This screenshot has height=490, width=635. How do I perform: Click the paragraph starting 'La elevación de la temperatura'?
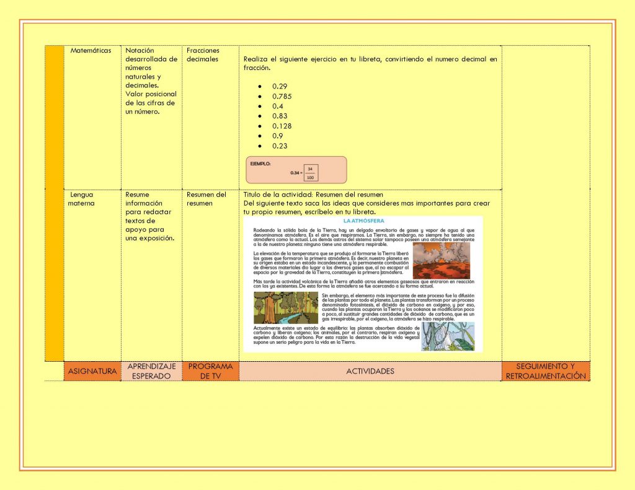pos(331,263)
